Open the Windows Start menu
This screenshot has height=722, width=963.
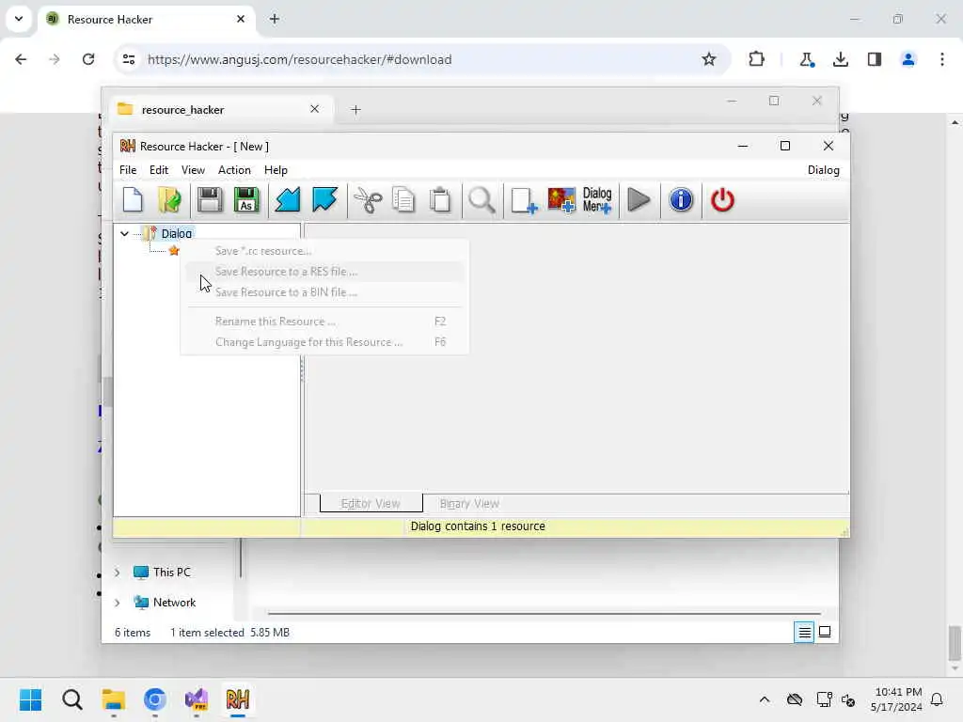tap(30, 699)
